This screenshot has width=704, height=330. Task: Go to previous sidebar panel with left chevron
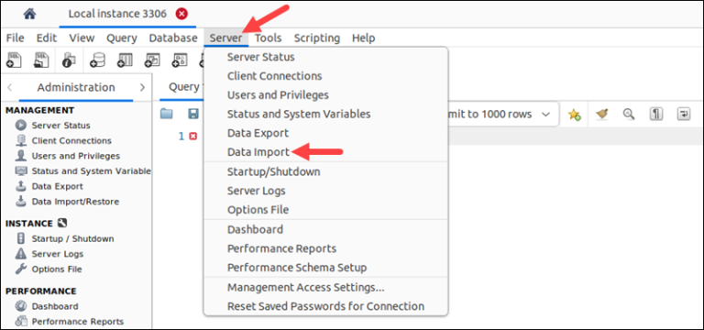click(10, 88)
